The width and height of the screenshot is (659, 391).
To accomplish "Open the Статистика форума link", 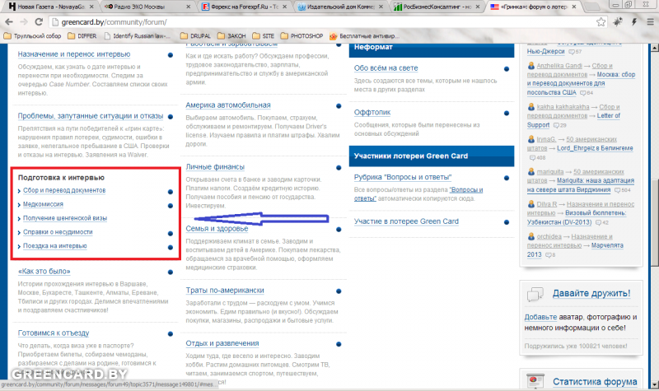I will (x=595, y=381).
